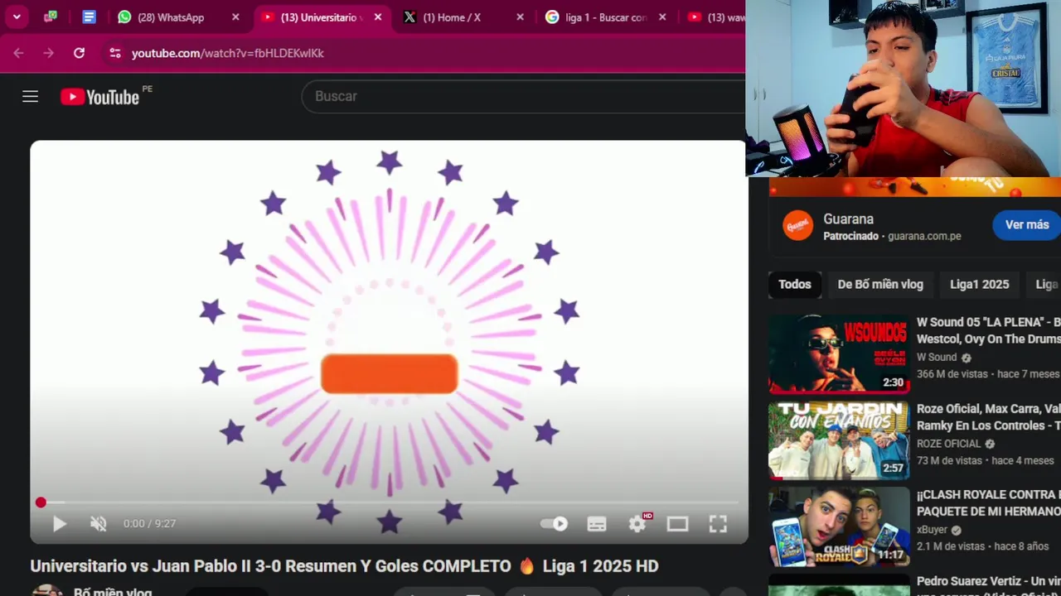Go to the YouTube home logo
1061x596 pixels.
(99, 97)
